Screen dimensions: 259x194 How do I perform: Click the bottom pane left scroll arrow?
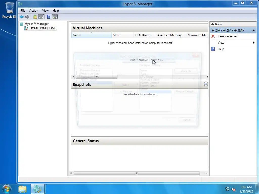point(71,173)
